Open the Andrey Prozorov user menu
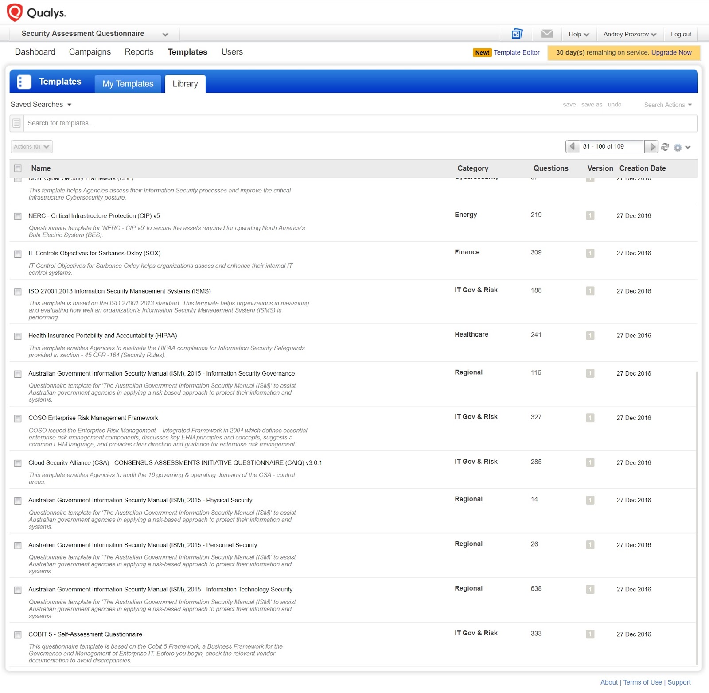Image resolution: width=709 pixels, height=693 pixels. [630, 34]
